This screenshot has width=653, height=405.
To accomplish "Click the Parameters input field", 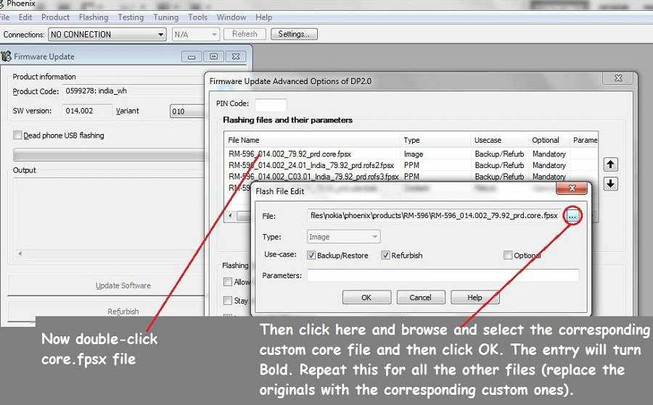I will (443, 275).
